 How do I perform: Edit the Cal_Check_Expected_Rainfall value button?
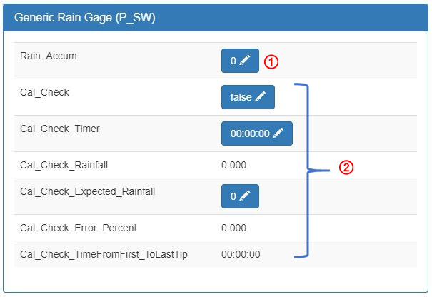pos(240,196)
